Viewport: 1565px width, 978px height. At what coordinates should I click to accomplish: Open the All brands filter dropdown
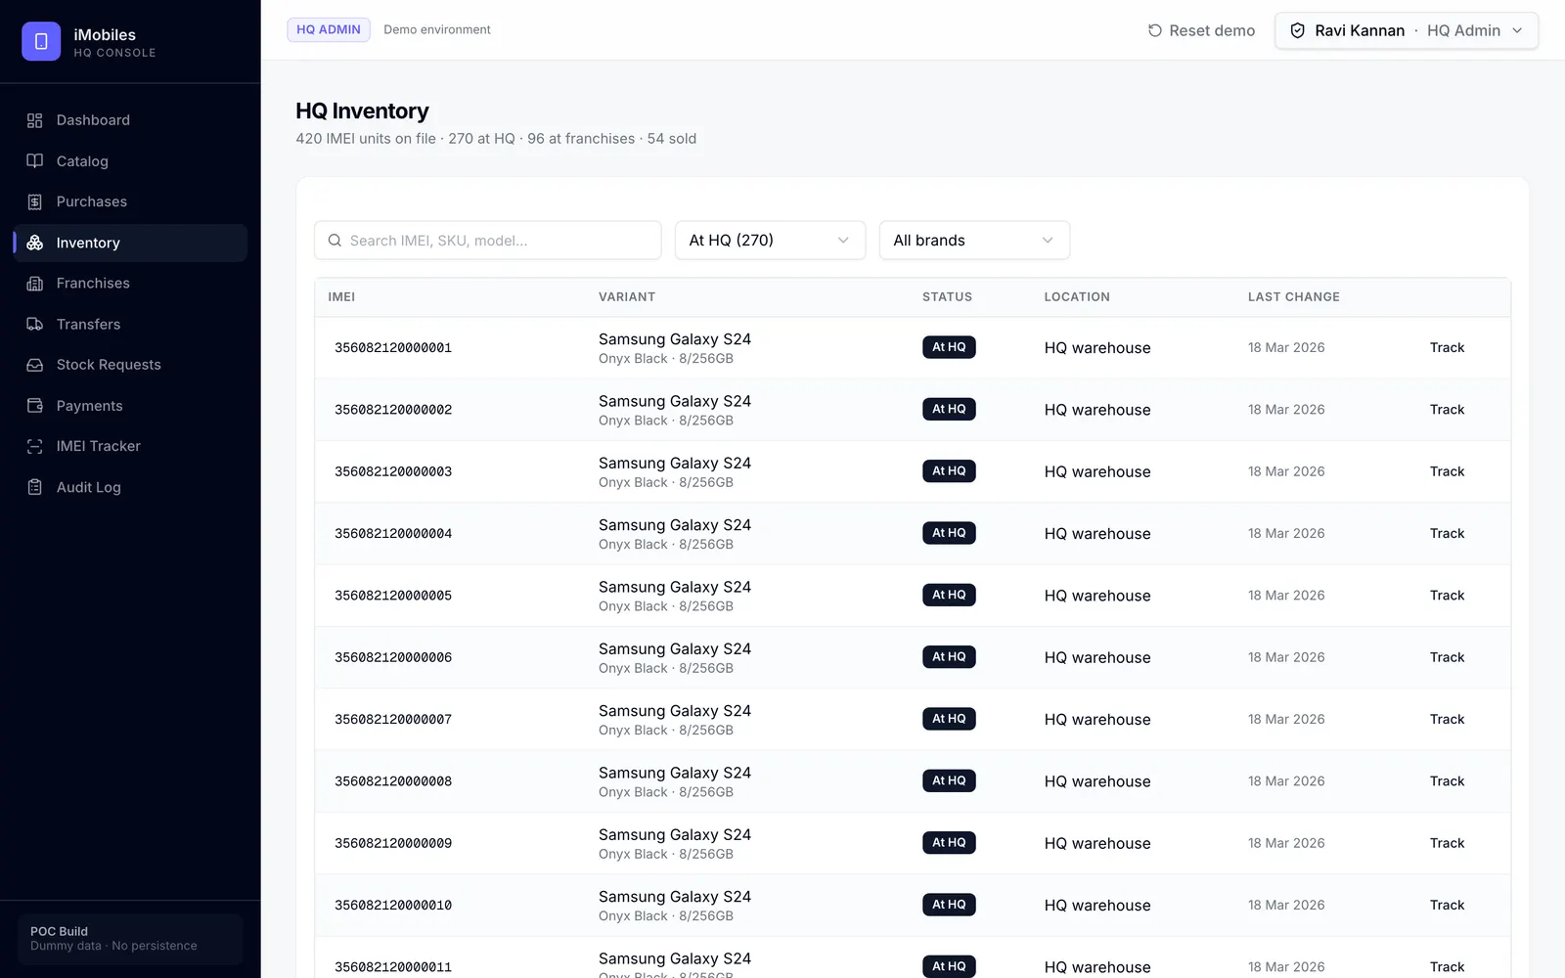pos(974,241)
